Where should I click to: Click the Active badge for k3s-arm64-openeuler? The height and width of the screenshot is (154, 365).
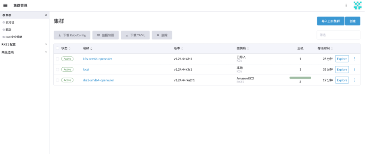tap(67, 59)
